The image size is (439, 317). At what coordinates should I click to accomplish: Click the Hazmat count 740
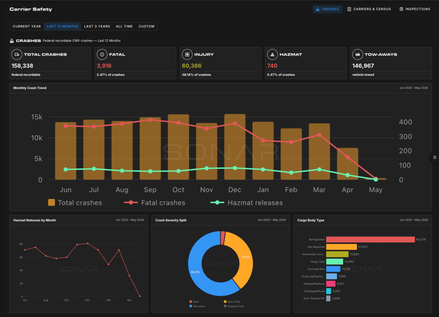click(x=272, y=66)
